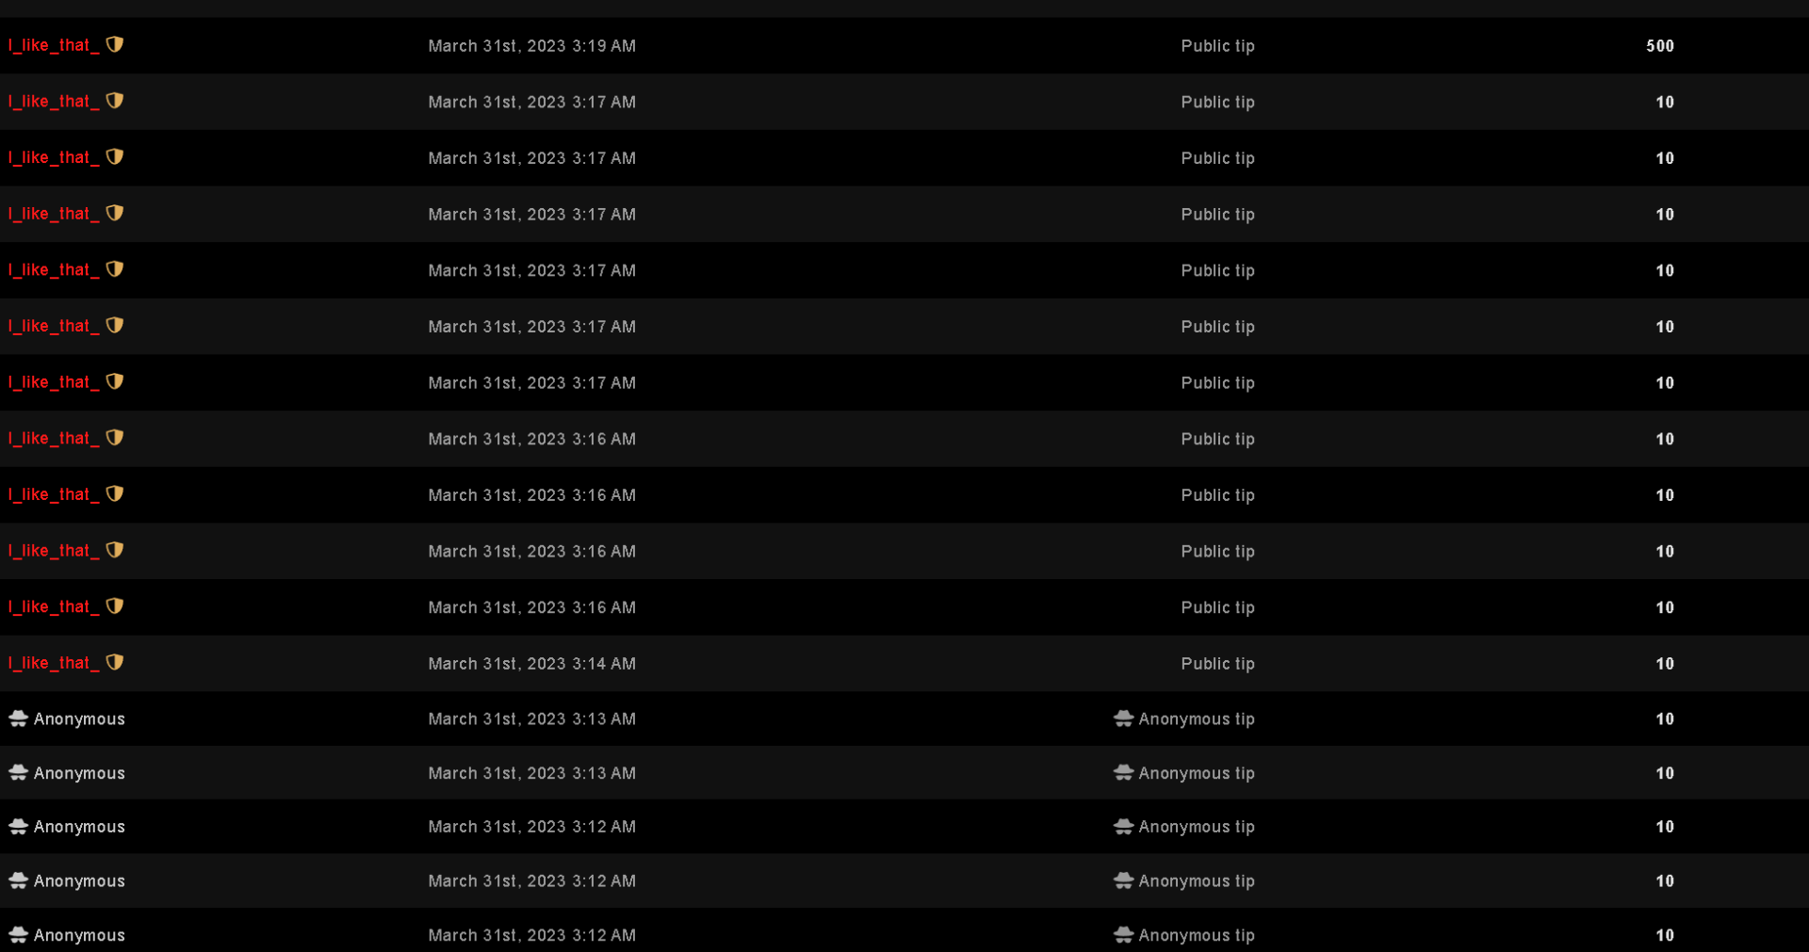1809x952 pixels.
Task: Click incognito icon in topmost Anonymous tip label
Action: [1123, 718]
